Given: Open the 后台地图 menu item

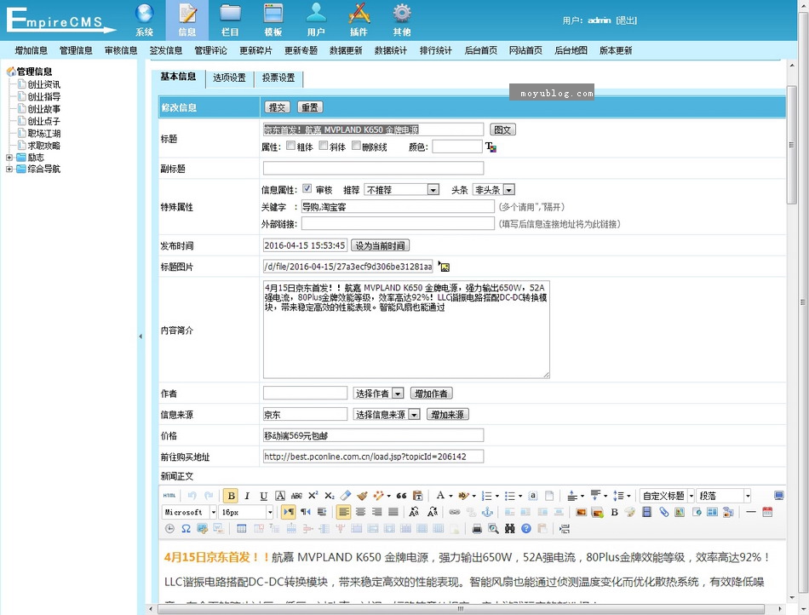Looking at the screenshot, I should pos(571,50).
